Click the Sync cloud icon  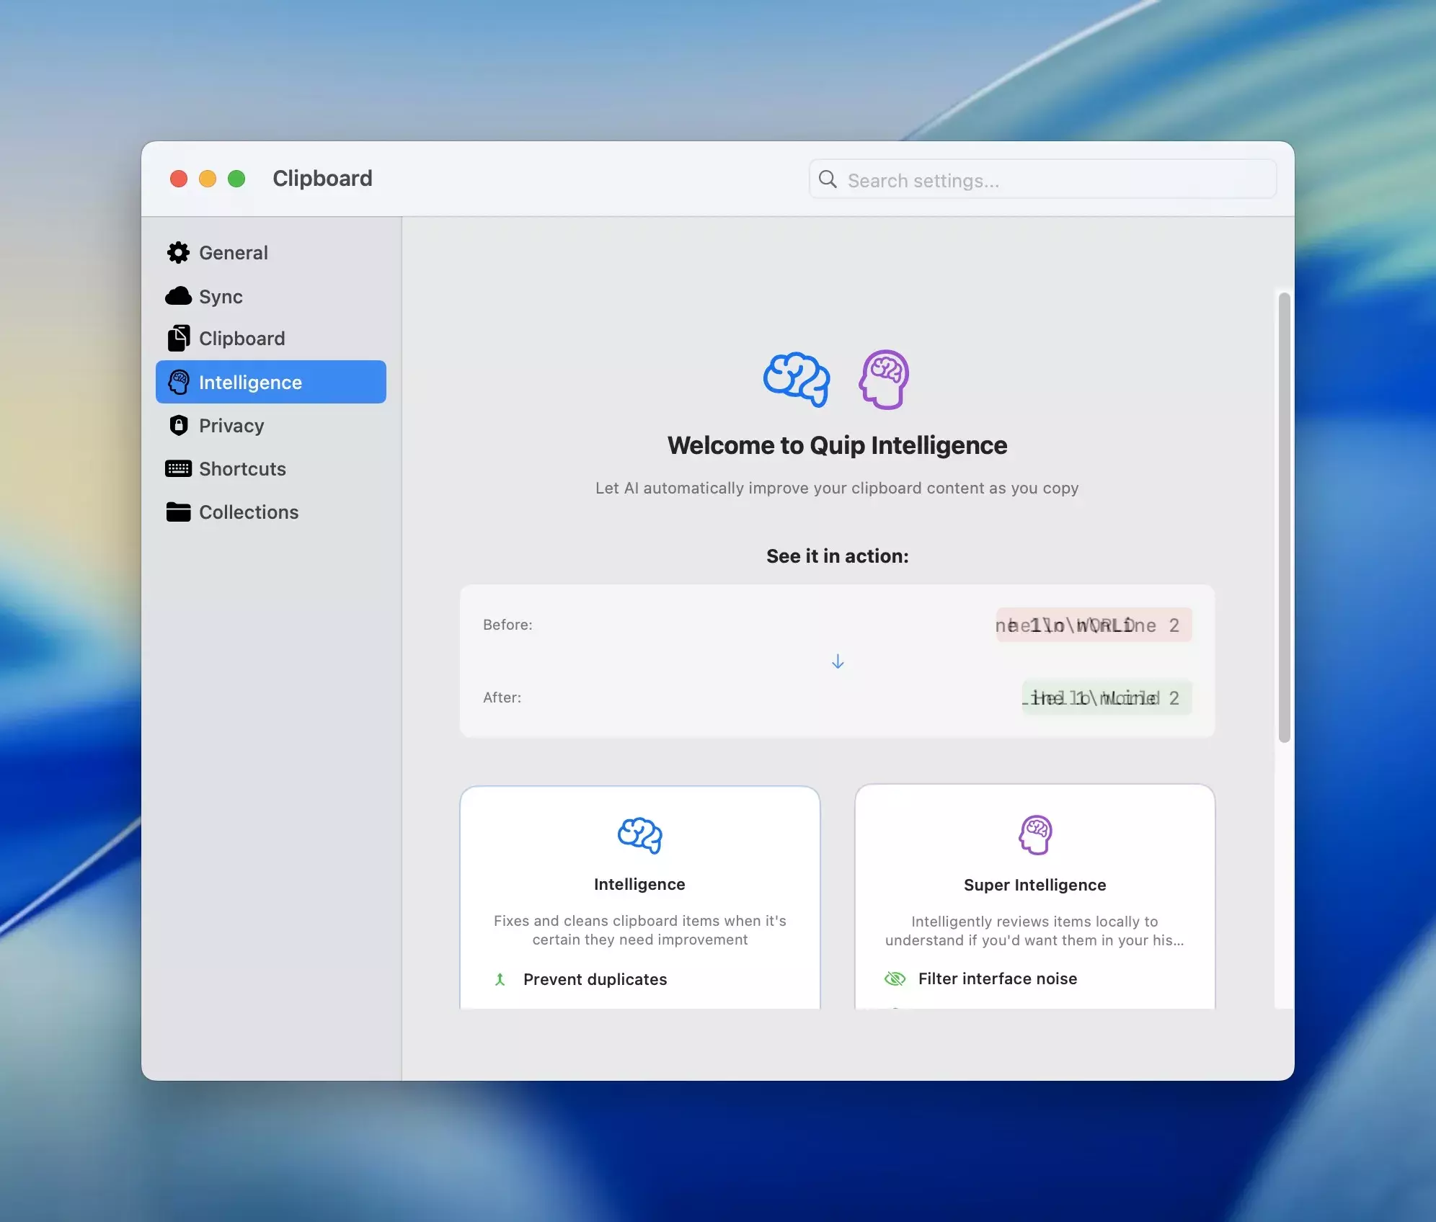(178, 296)
